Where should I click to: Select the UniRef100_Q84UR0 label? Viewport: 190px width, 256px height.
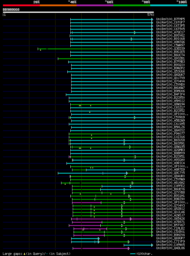[170, 176]
